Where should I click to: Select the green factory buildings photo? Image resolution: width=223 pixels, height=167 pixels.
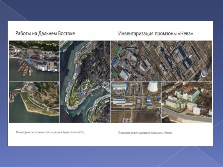tap(187, 102)
